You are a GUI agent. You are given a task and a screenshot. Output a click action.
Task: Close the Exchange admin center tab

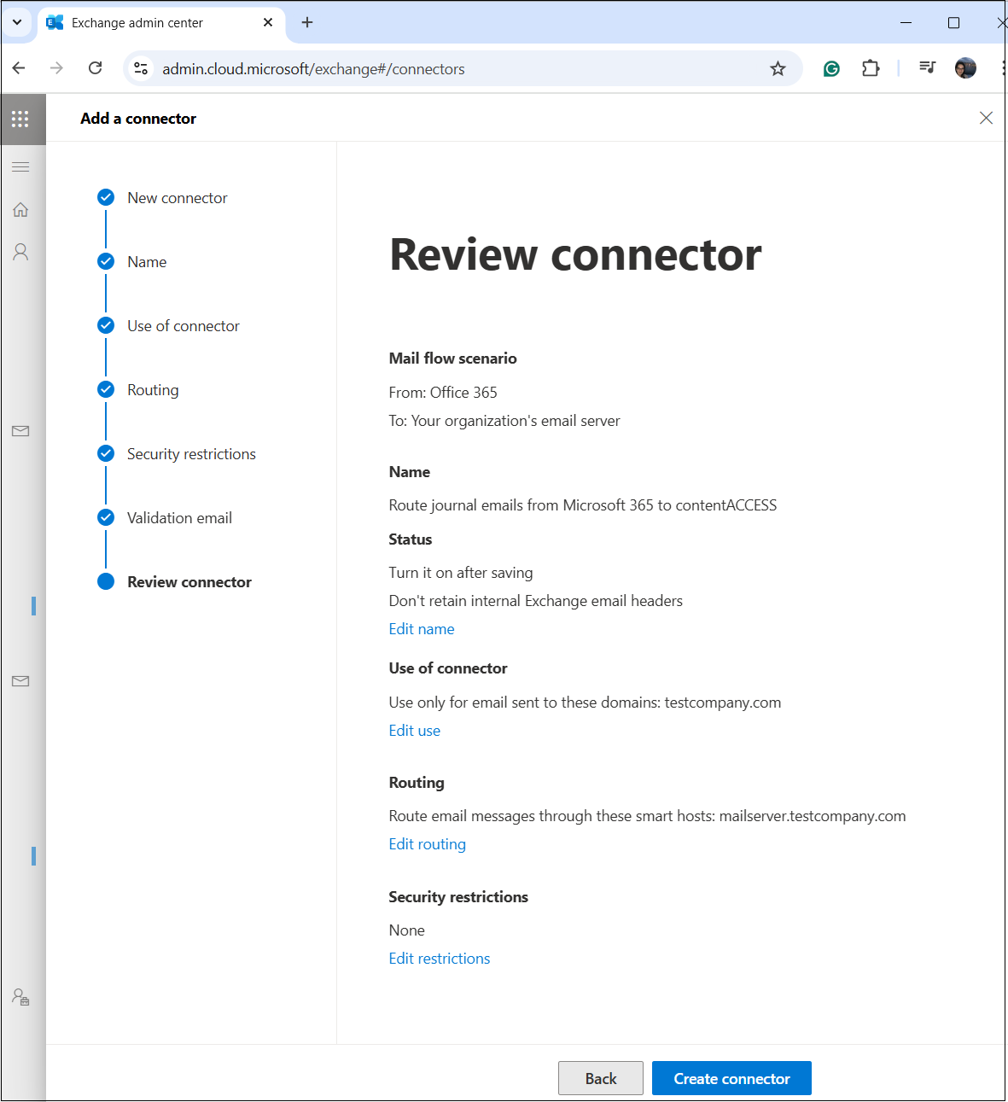268,22
